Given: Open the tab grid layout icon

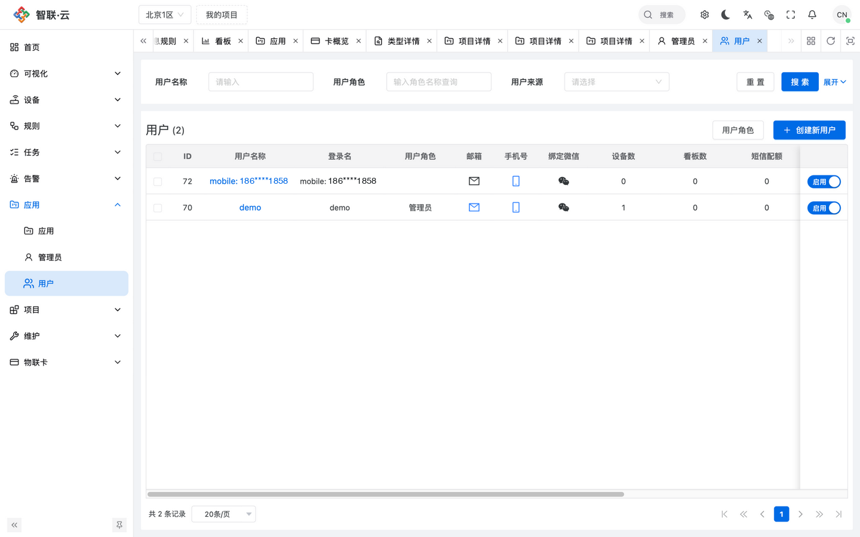Looking at the screenshot, I should (811, 41).
